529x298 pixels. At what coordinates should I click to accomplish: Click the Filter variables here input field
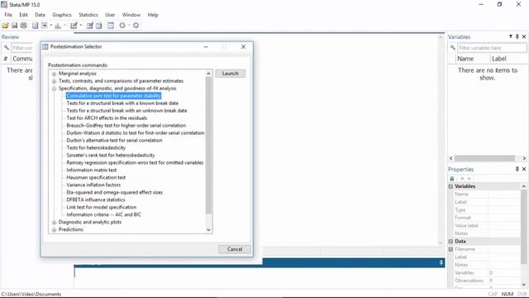pyautogui.click(x=492, y=48)
